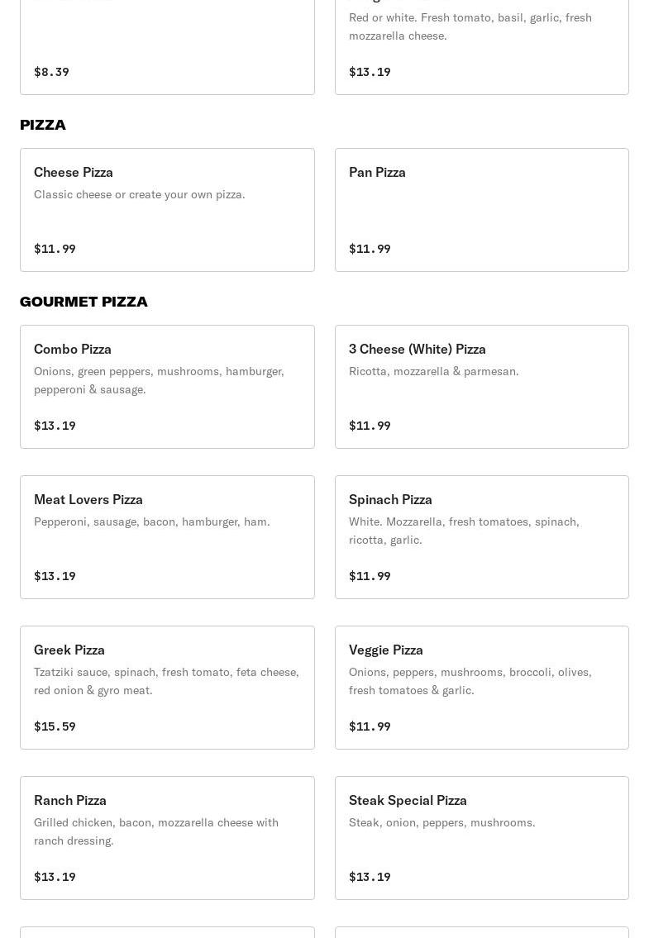Choose the Steak Special Pizza card
The height and width of the screenshot is (938, 649).
[x=481, y=838]
